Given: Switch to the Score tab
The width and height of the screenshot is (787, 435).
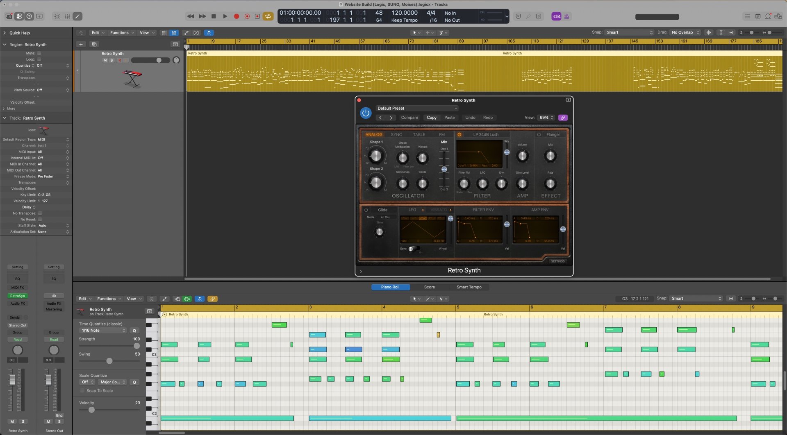Looking at the screenshot, I should [x=429, y=287].
